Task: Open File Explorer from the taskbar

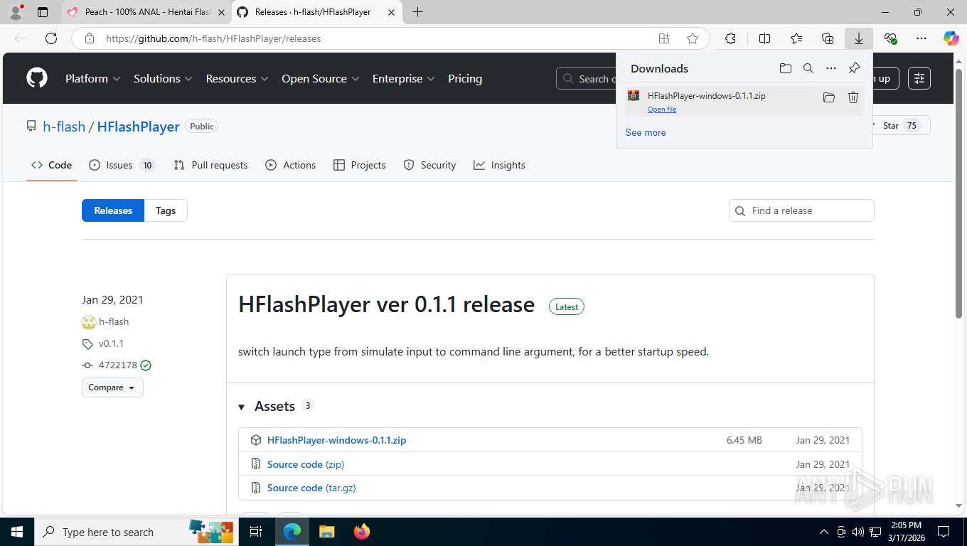Action: 326,532
